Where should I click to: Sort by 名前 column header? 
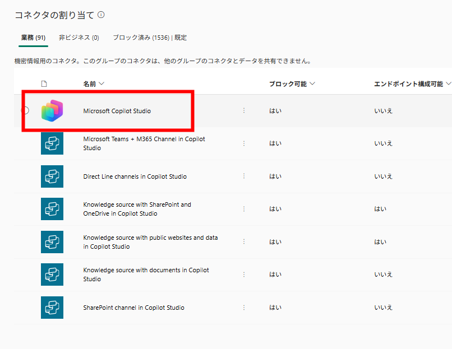coord(94,84)
